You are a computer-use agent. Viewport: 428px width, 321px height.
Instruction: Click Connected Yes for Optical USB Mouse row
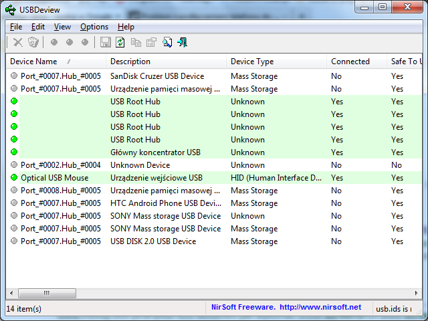(337, 178)
